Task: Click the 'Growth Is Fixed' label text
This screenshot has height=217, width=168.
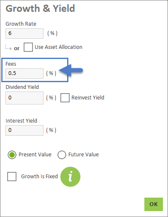Action: click(39, 176)
